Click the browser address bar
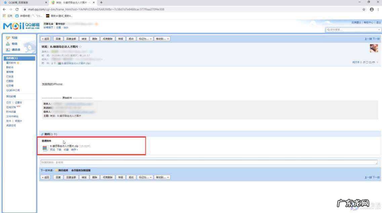The width and height of the screenshot is (382, 213). tap(191, 9)
